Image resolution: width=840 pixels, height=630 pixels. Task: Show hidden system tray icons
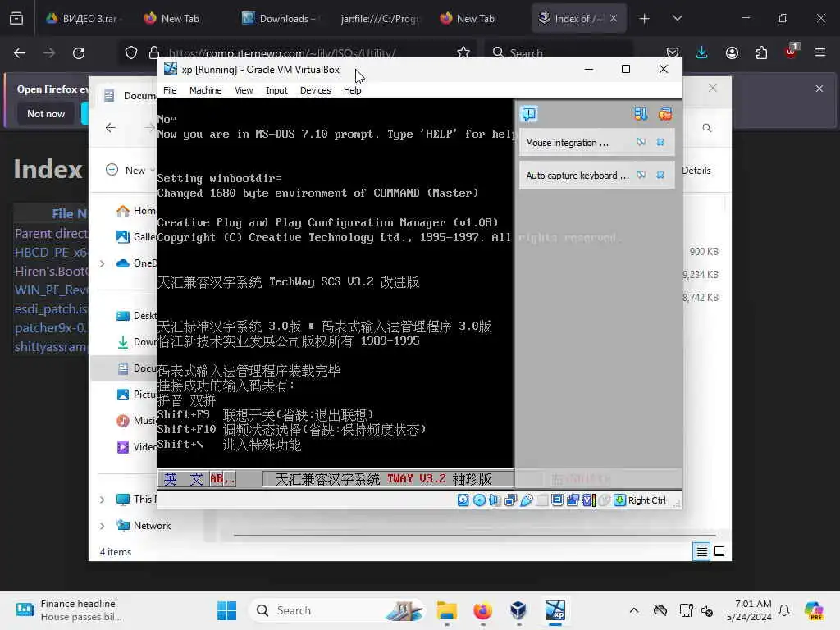(x=634, y=610)
